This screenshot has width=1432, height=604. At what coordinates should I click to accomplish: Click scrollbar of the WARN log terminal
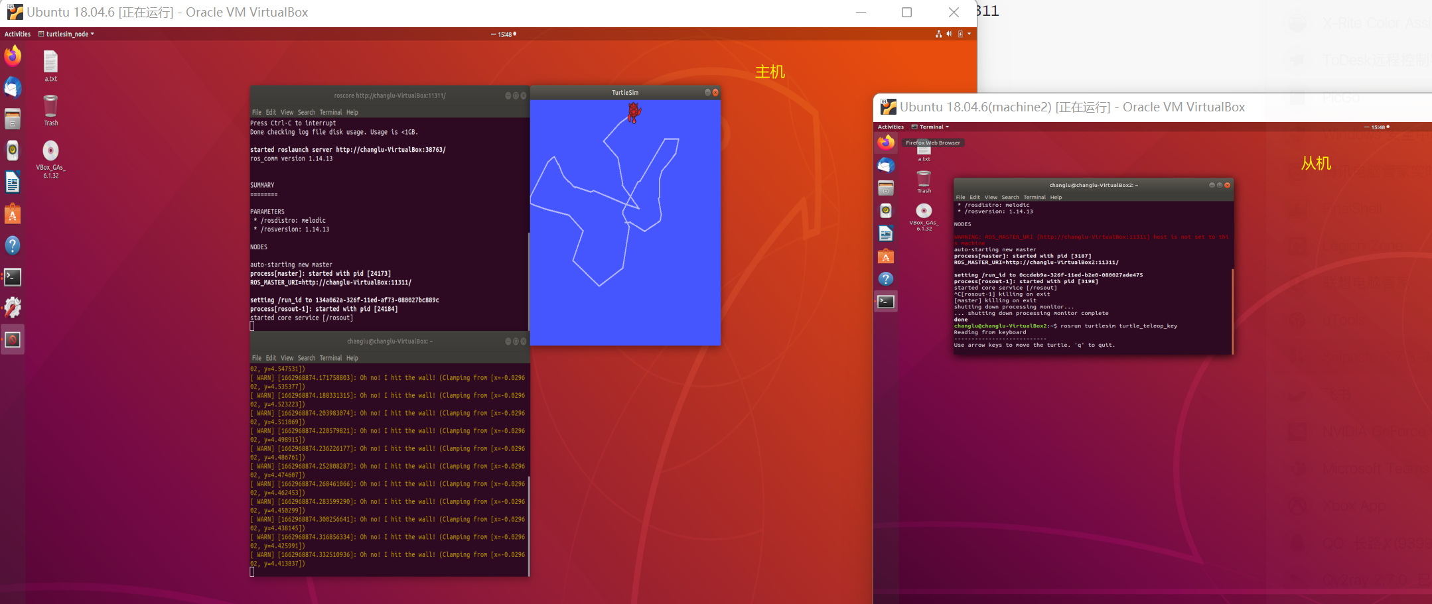coord(529,525)
